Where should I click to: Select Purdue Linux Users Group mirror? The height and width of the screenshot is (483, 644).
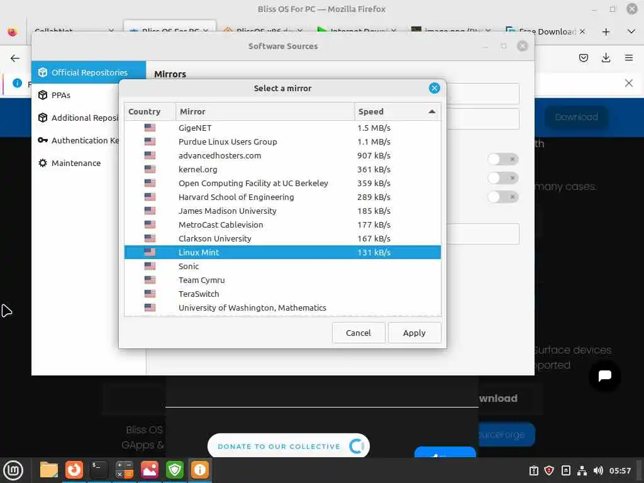(282, 142)
